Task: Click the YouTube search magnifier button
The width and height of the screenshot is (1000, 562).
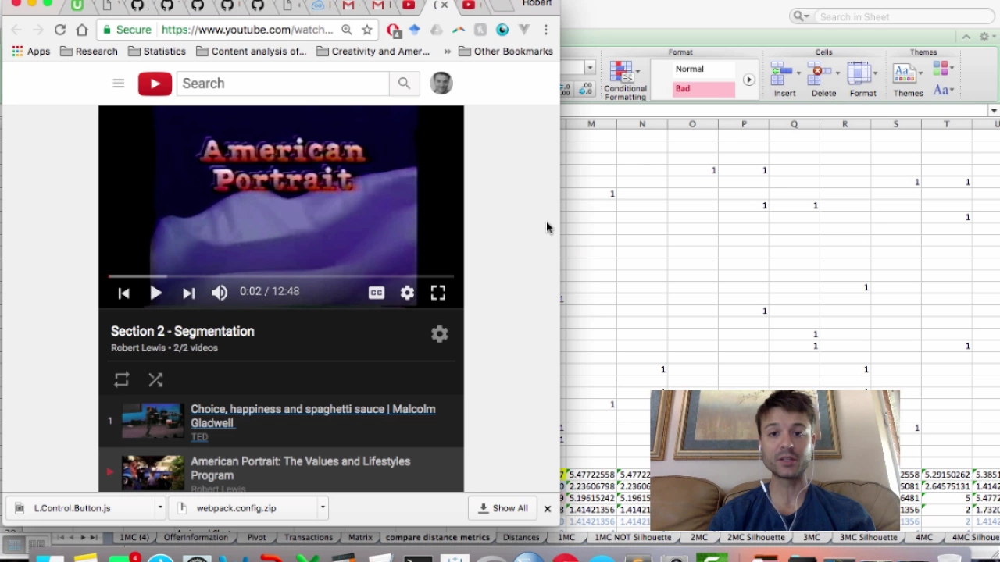Action: coord(404,84)
